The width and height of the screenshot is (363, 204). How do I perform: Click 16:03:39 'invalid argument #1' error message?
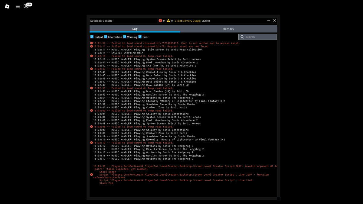tap(185, 168)
